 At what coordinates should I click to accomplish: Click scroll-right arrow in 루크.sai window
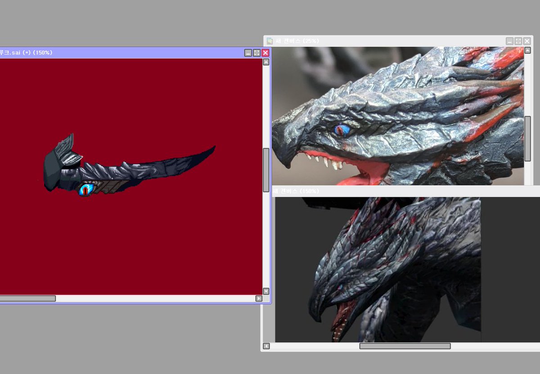(259, 298)
